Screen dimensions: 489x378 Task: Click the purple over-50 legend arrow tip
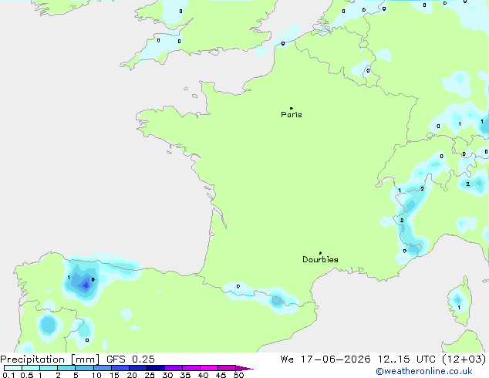pyautogui.click(x=244, y=368)
